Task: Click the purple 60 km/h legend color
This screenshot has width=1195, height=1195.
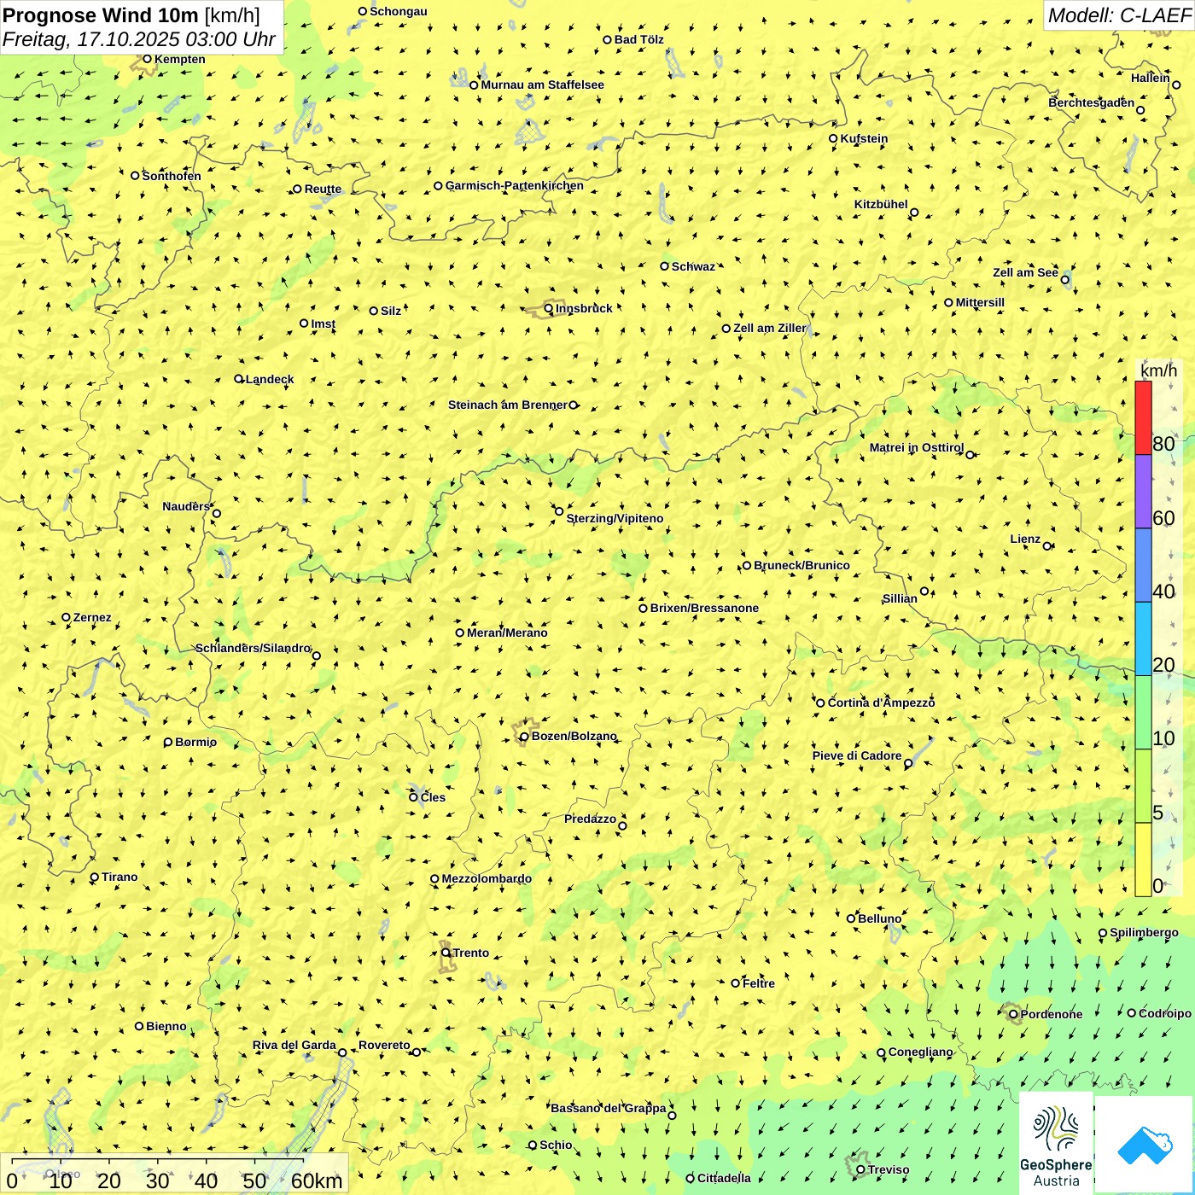Action: [1143, 492]
